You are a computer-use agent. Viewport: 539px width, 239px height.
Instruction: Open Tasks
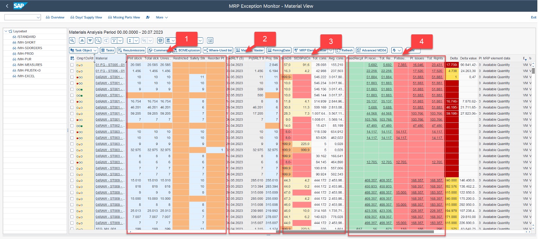click(x=108, y=50)
